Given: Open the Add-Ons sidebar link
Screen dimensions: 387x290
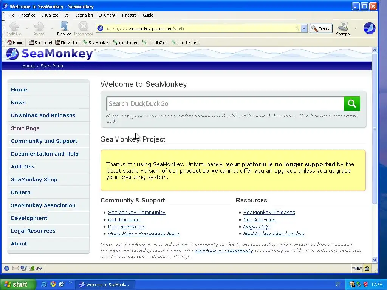Looking at the screenshot, I should (x=23, y=167).
